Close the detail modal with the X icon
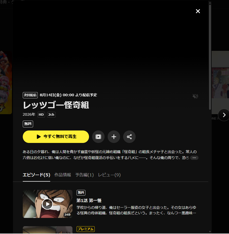This screenshot has width=229, height=234. click(x=198, y=11)
